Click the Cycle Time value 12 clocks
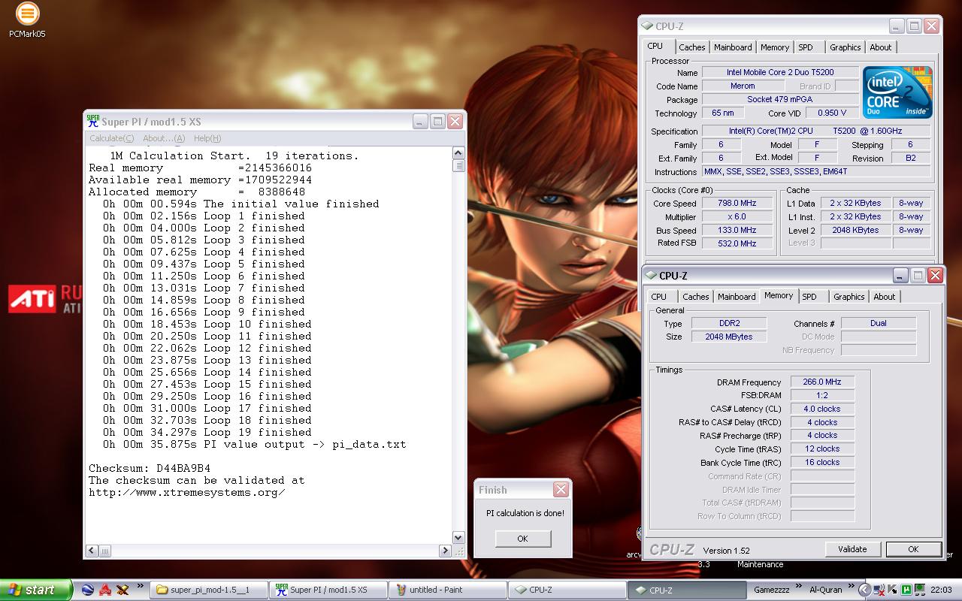The height and width of the screenshot is (601, 962). (x=822, y=448)
